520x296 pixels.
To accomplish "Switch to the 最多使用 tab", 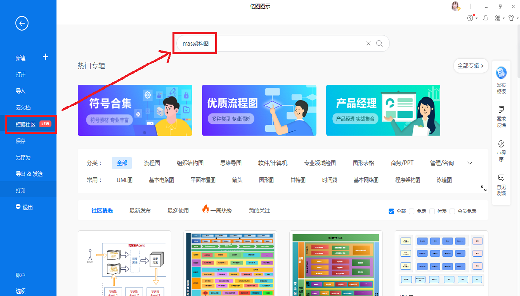I will pyautogui.click(x=178, y=211).
